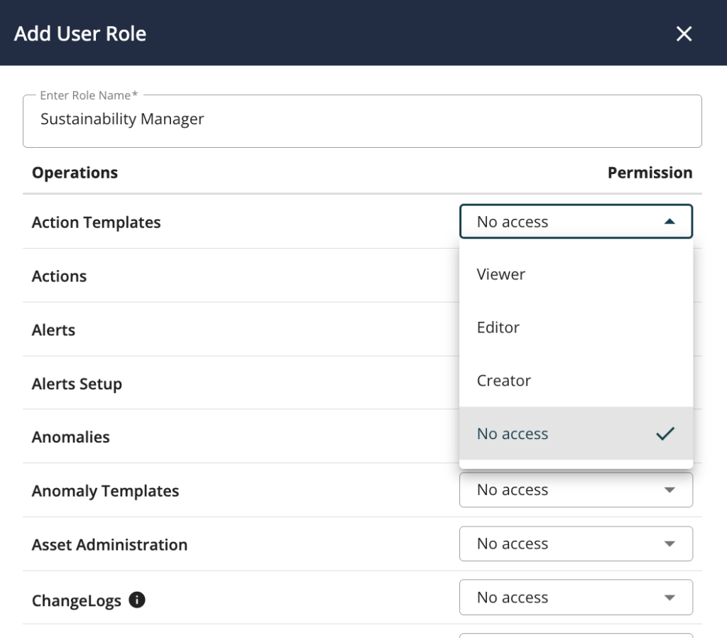Click the ChangeLogs operation label

click(x=77, y=601)
